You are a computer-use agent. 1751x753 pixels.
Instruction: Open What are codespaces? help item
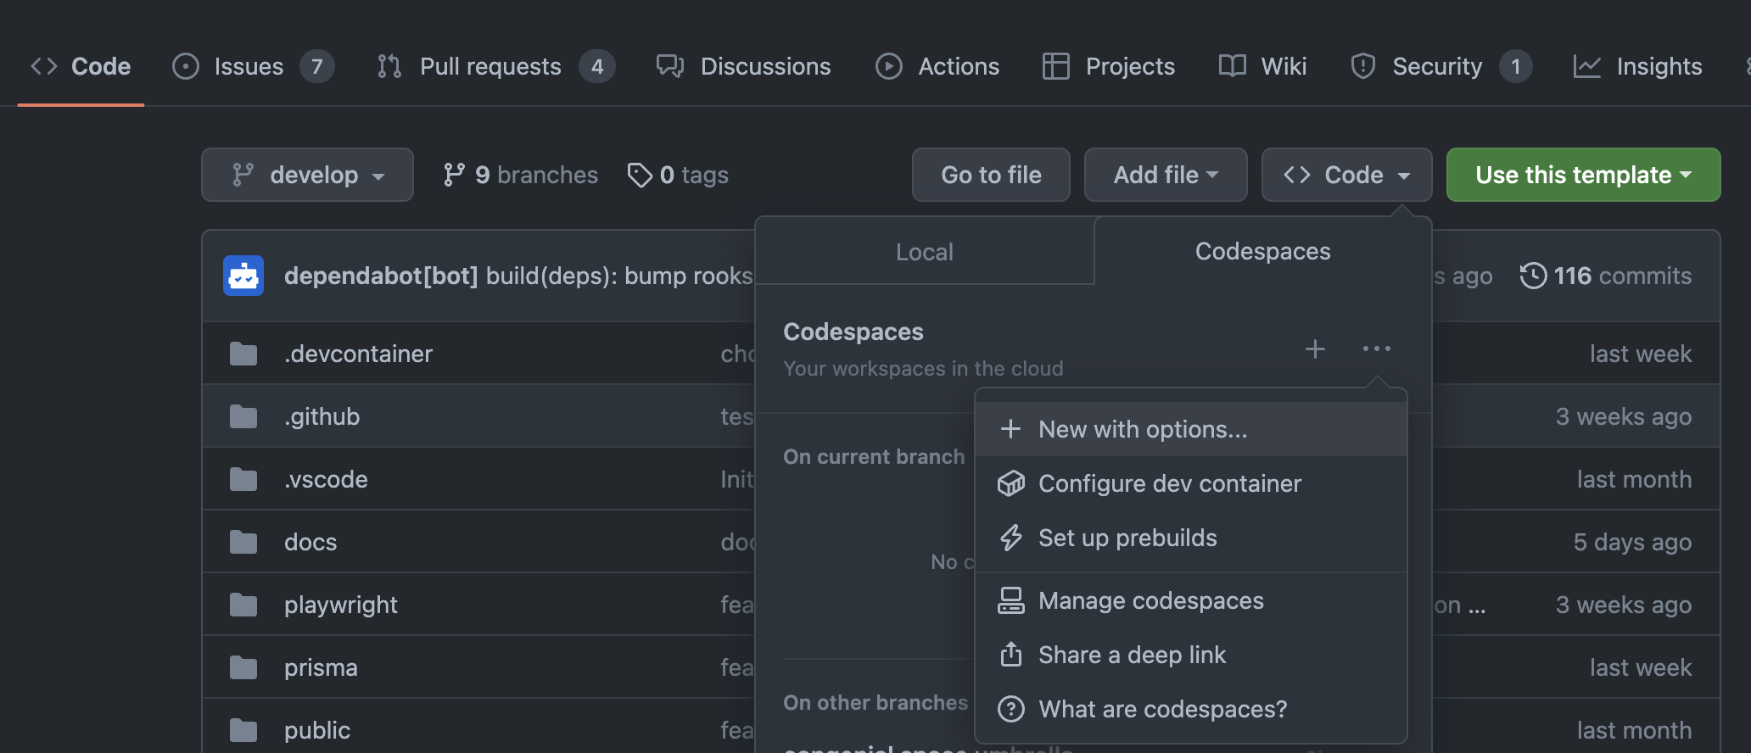1191,709
